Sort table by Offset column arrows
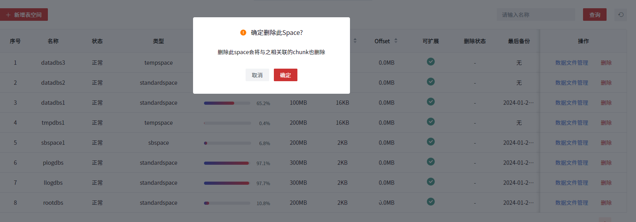The image size is (636, 222). coord(396,41)
